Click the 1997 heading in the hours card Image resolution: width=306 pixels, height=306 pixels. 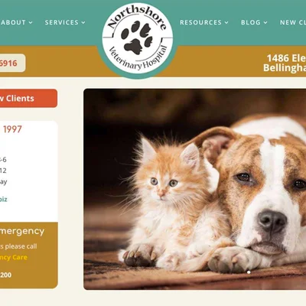[12, 129]
